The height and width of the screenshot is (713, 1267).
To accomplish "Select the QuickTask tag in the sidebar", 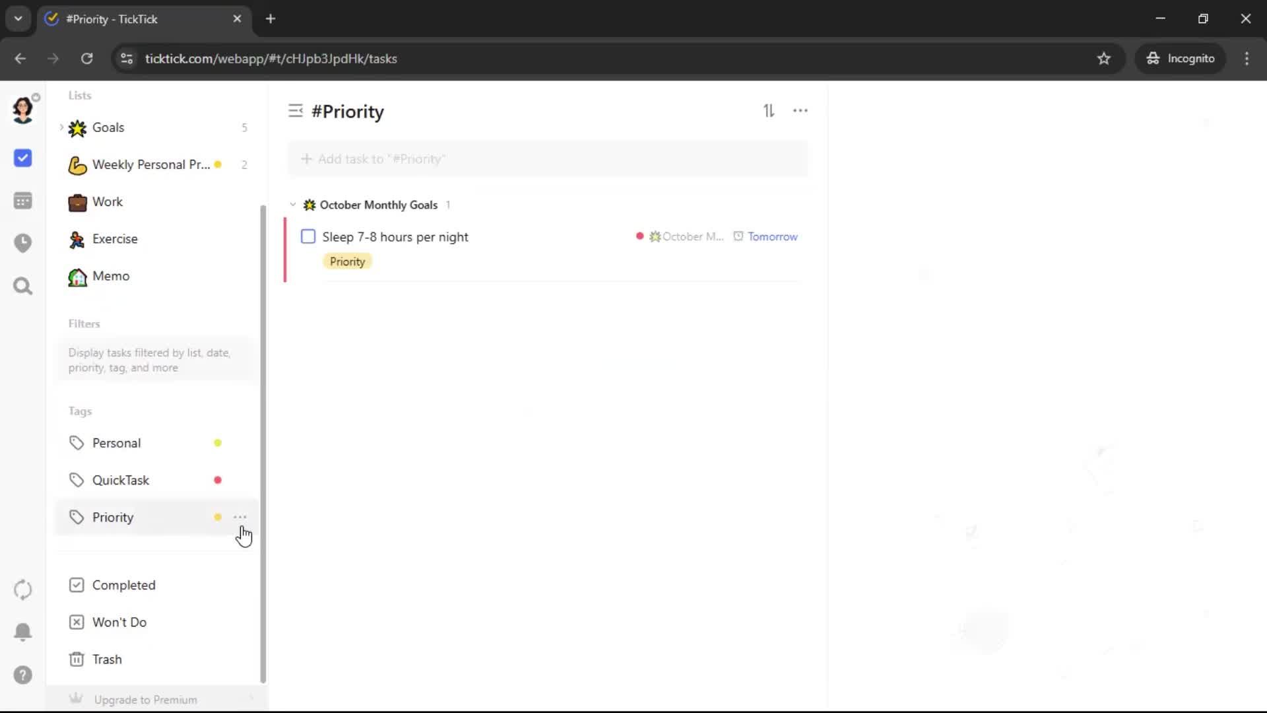I will click(x=121, y=480).
